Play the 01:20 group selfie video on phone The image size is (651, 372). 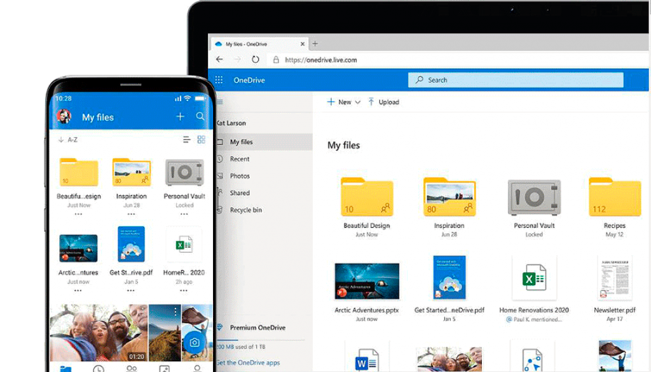click(99, 333)
